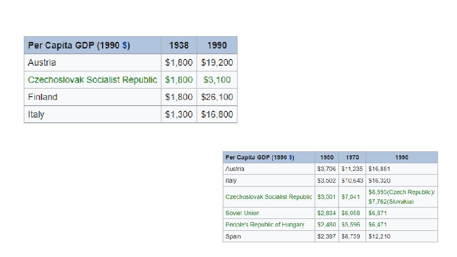Select the Finland row label

click(42, 97)
